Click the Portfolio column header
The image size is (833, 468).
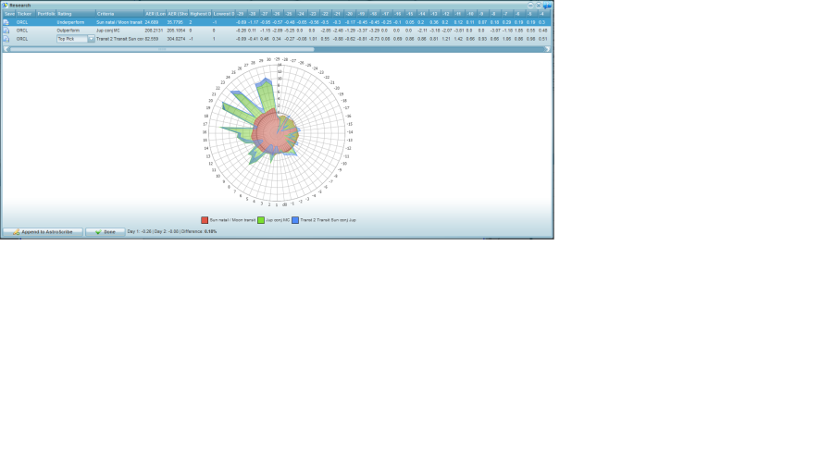46,14
